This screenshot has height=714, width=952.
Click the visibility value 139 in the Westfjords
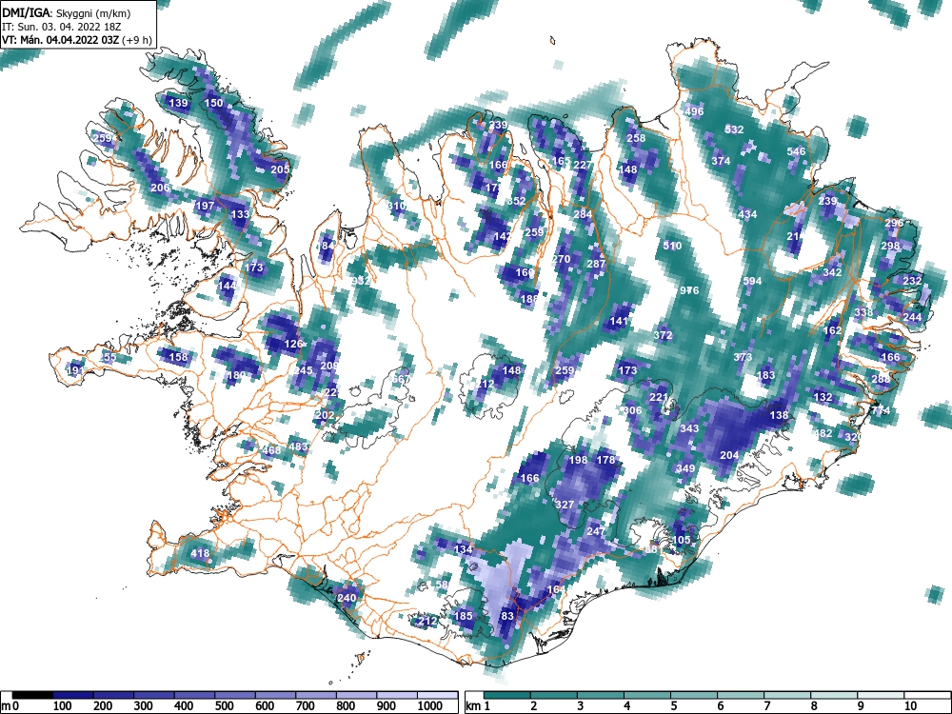point(178,103)
